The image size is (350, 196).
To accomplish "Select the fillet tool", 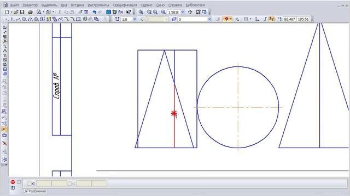I will tap(72, 20).
